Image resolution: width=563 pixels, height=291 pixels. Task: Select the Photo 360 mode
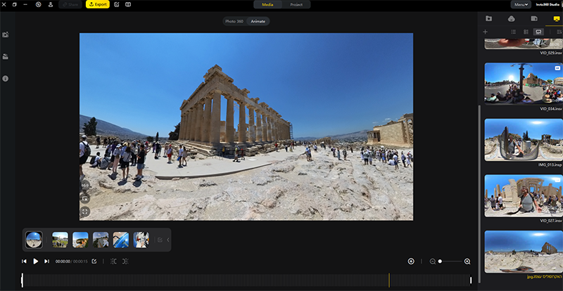click(234, 22)
